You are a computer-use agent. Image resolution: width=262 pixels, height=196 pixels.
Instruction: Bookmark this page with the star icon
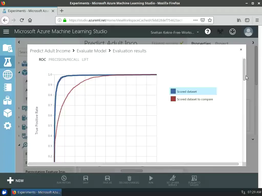(x=210, y=20)
